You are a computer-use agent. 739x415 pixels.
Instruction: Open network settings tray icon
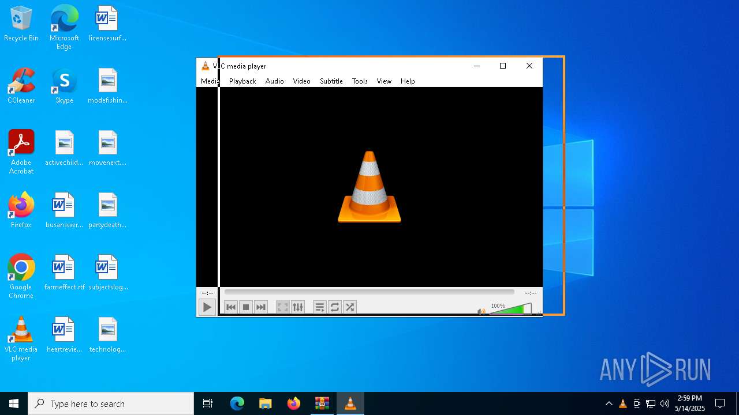[651, 403]
